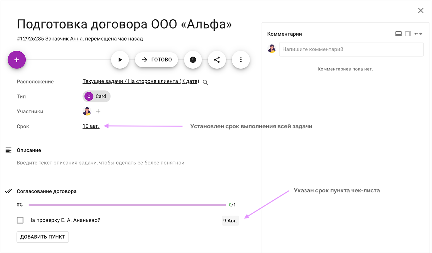The image size is (432, 253).
Task: Add participant with plus icon
Action: coord(98,111)
